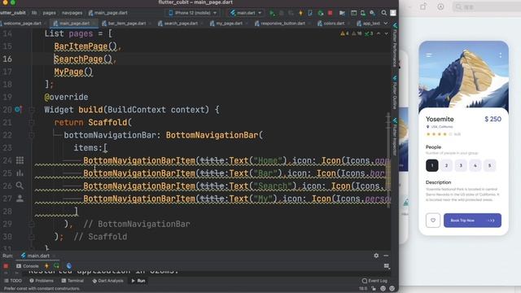The height and width of the screenshot is (293, 521).
Task: Click the simulator window search field
Action: [x=487, y=7]
